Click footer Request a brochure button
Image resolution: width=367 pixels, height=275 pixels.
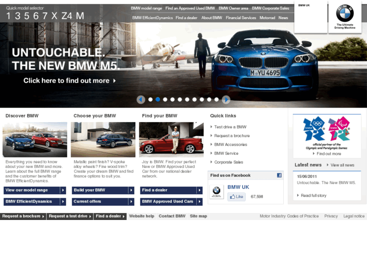click(23, 216)
